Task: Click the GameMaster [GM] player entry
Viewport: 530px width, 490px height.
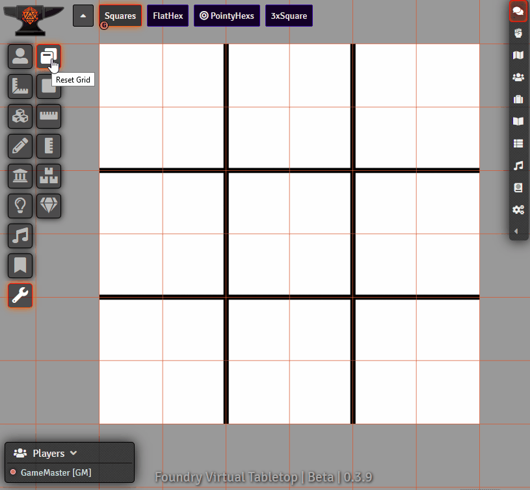Action: pyautogui.click(x=56, y=472)
